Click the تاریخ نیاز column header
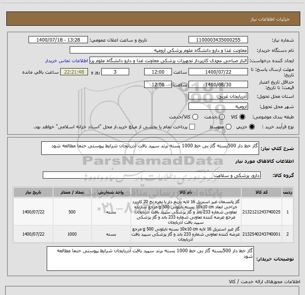The height and width of the screenshot is (295, 305). click(33, 192)
